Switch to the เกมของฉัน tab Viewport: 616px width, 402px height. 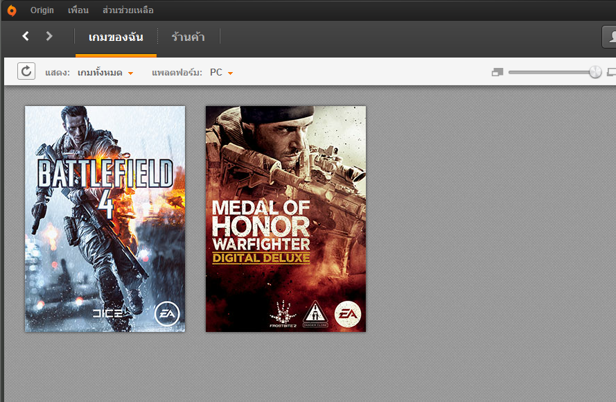116,37
